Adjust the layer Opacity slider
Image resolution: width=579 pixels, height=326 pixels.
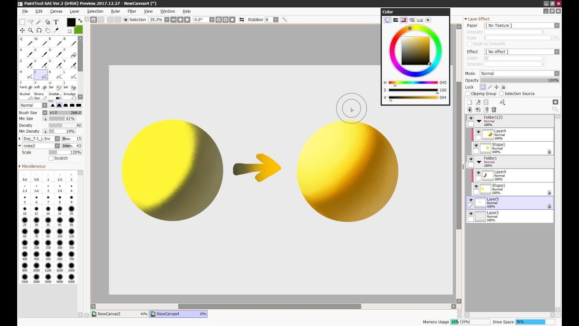point(520,80)
